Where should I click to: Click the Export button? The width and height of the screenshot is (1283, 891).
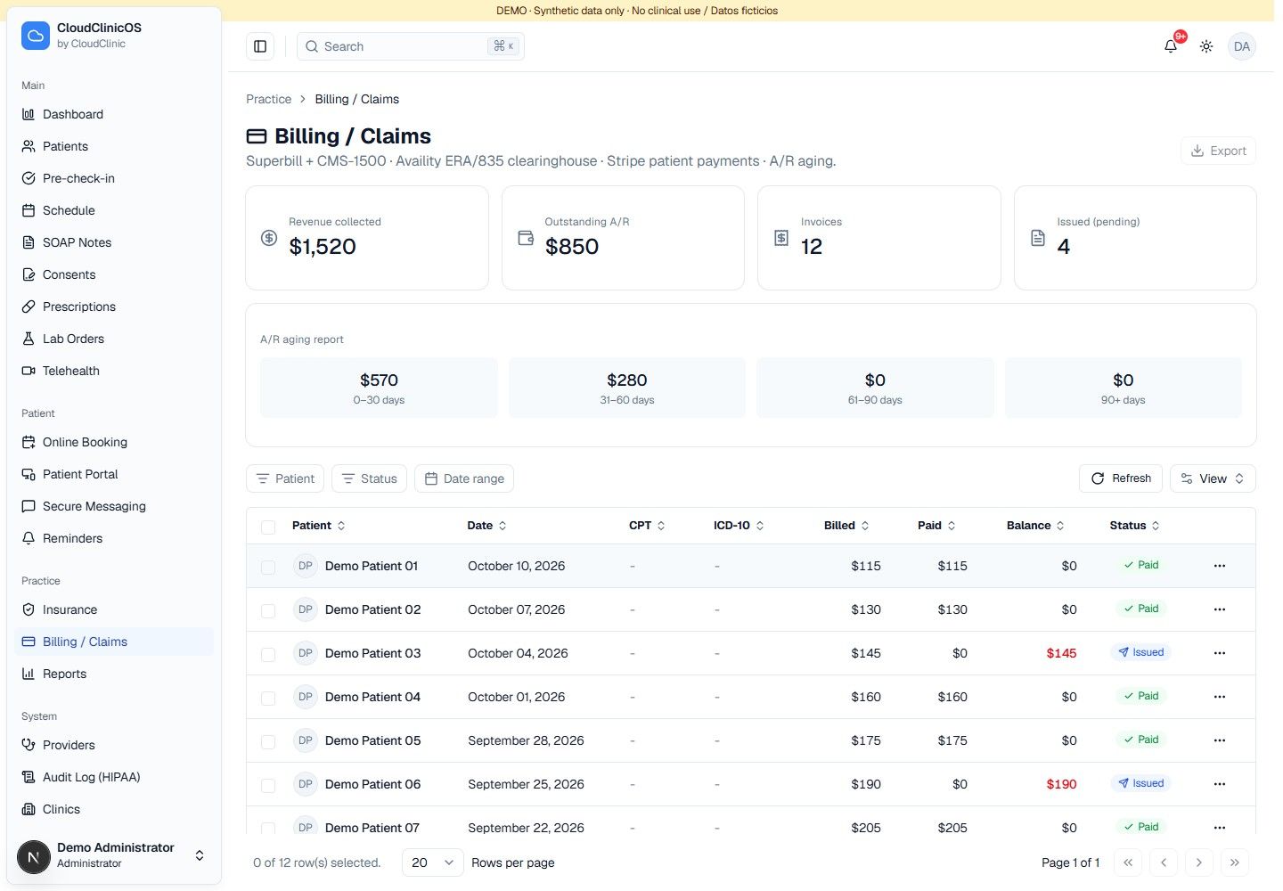coord(1218,151)
